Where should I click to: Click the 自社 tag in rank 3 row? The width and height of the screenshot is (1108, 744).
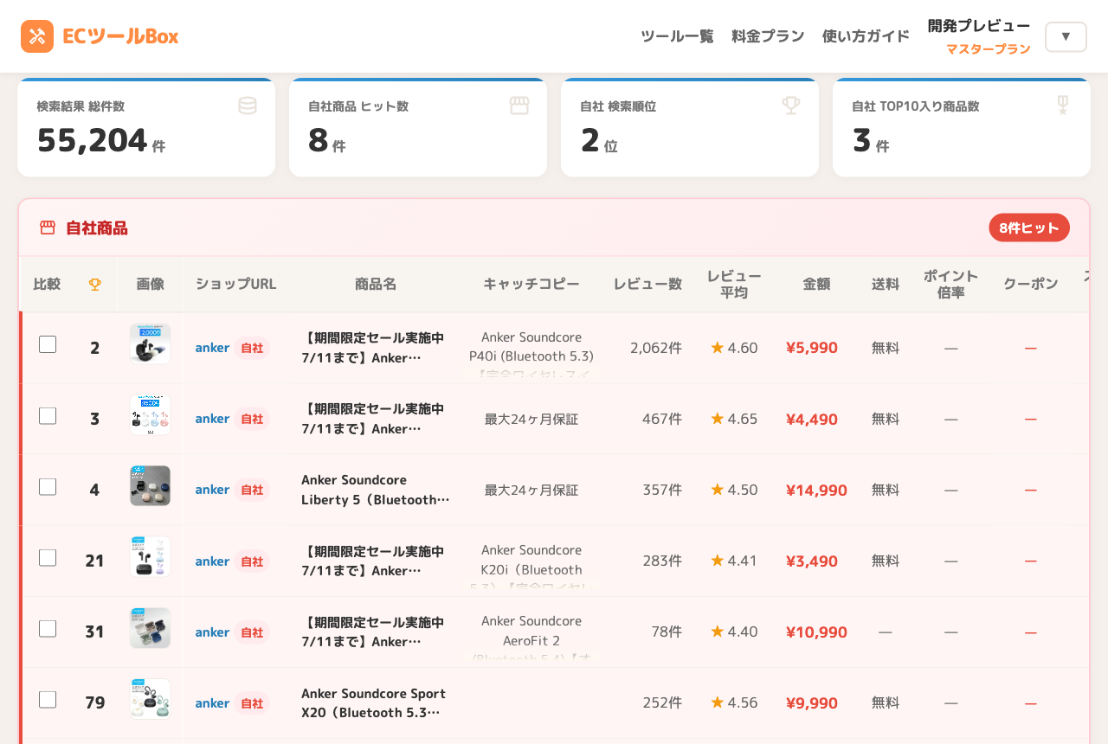pyautogui.click(x=252, y=419)
